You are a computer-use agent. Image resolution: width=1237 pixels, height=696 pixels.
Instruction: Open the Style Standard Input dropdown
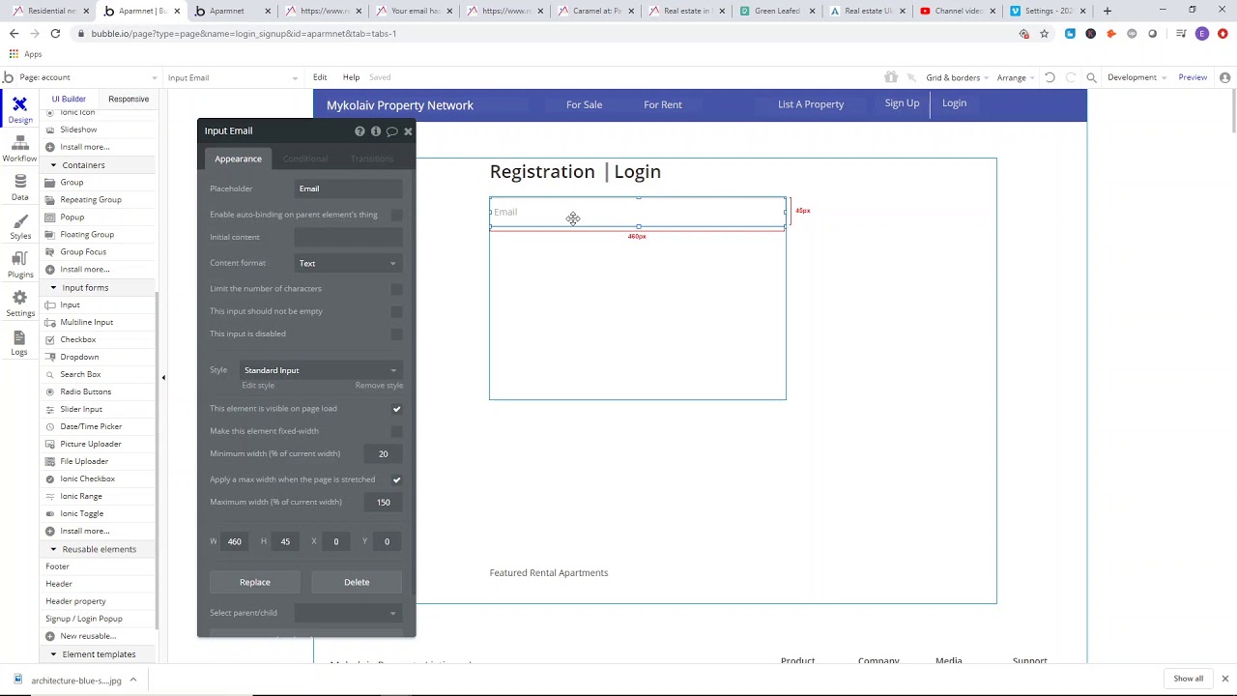click(321, 370)
